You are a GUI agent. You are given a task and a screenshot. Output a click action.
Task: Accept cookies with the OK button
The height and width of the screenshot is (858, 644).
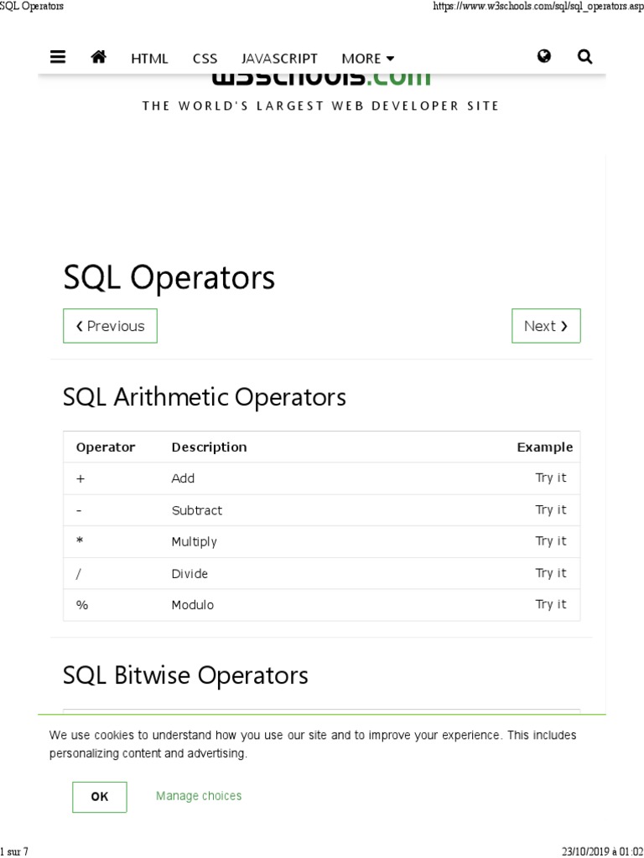coord(100,797)
